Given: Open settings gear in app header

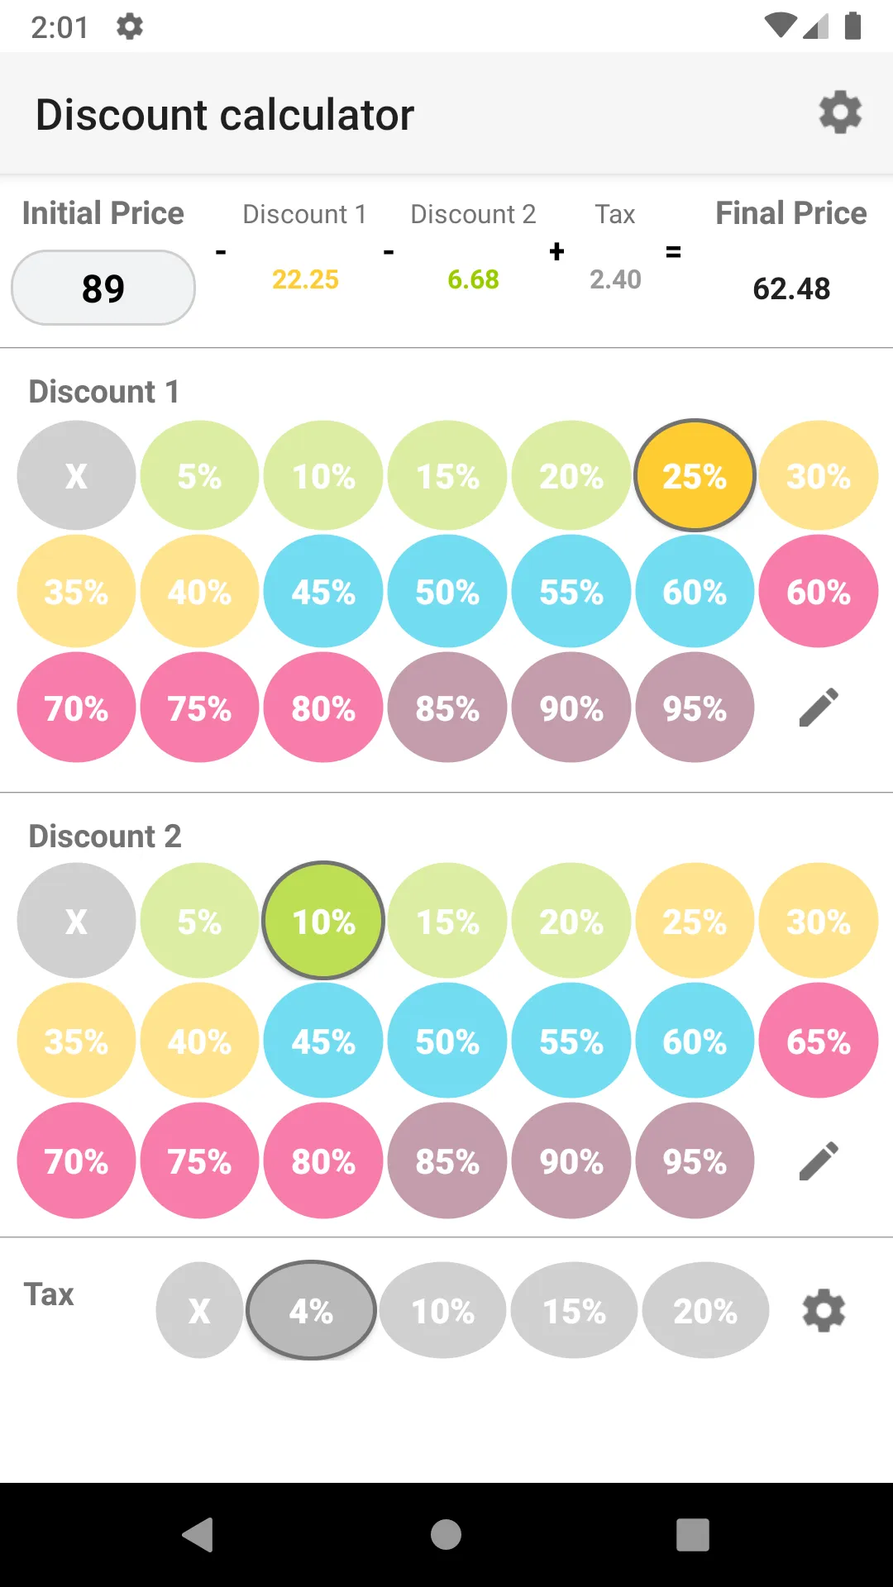Looking at the screenshot, I should point(840,113).
